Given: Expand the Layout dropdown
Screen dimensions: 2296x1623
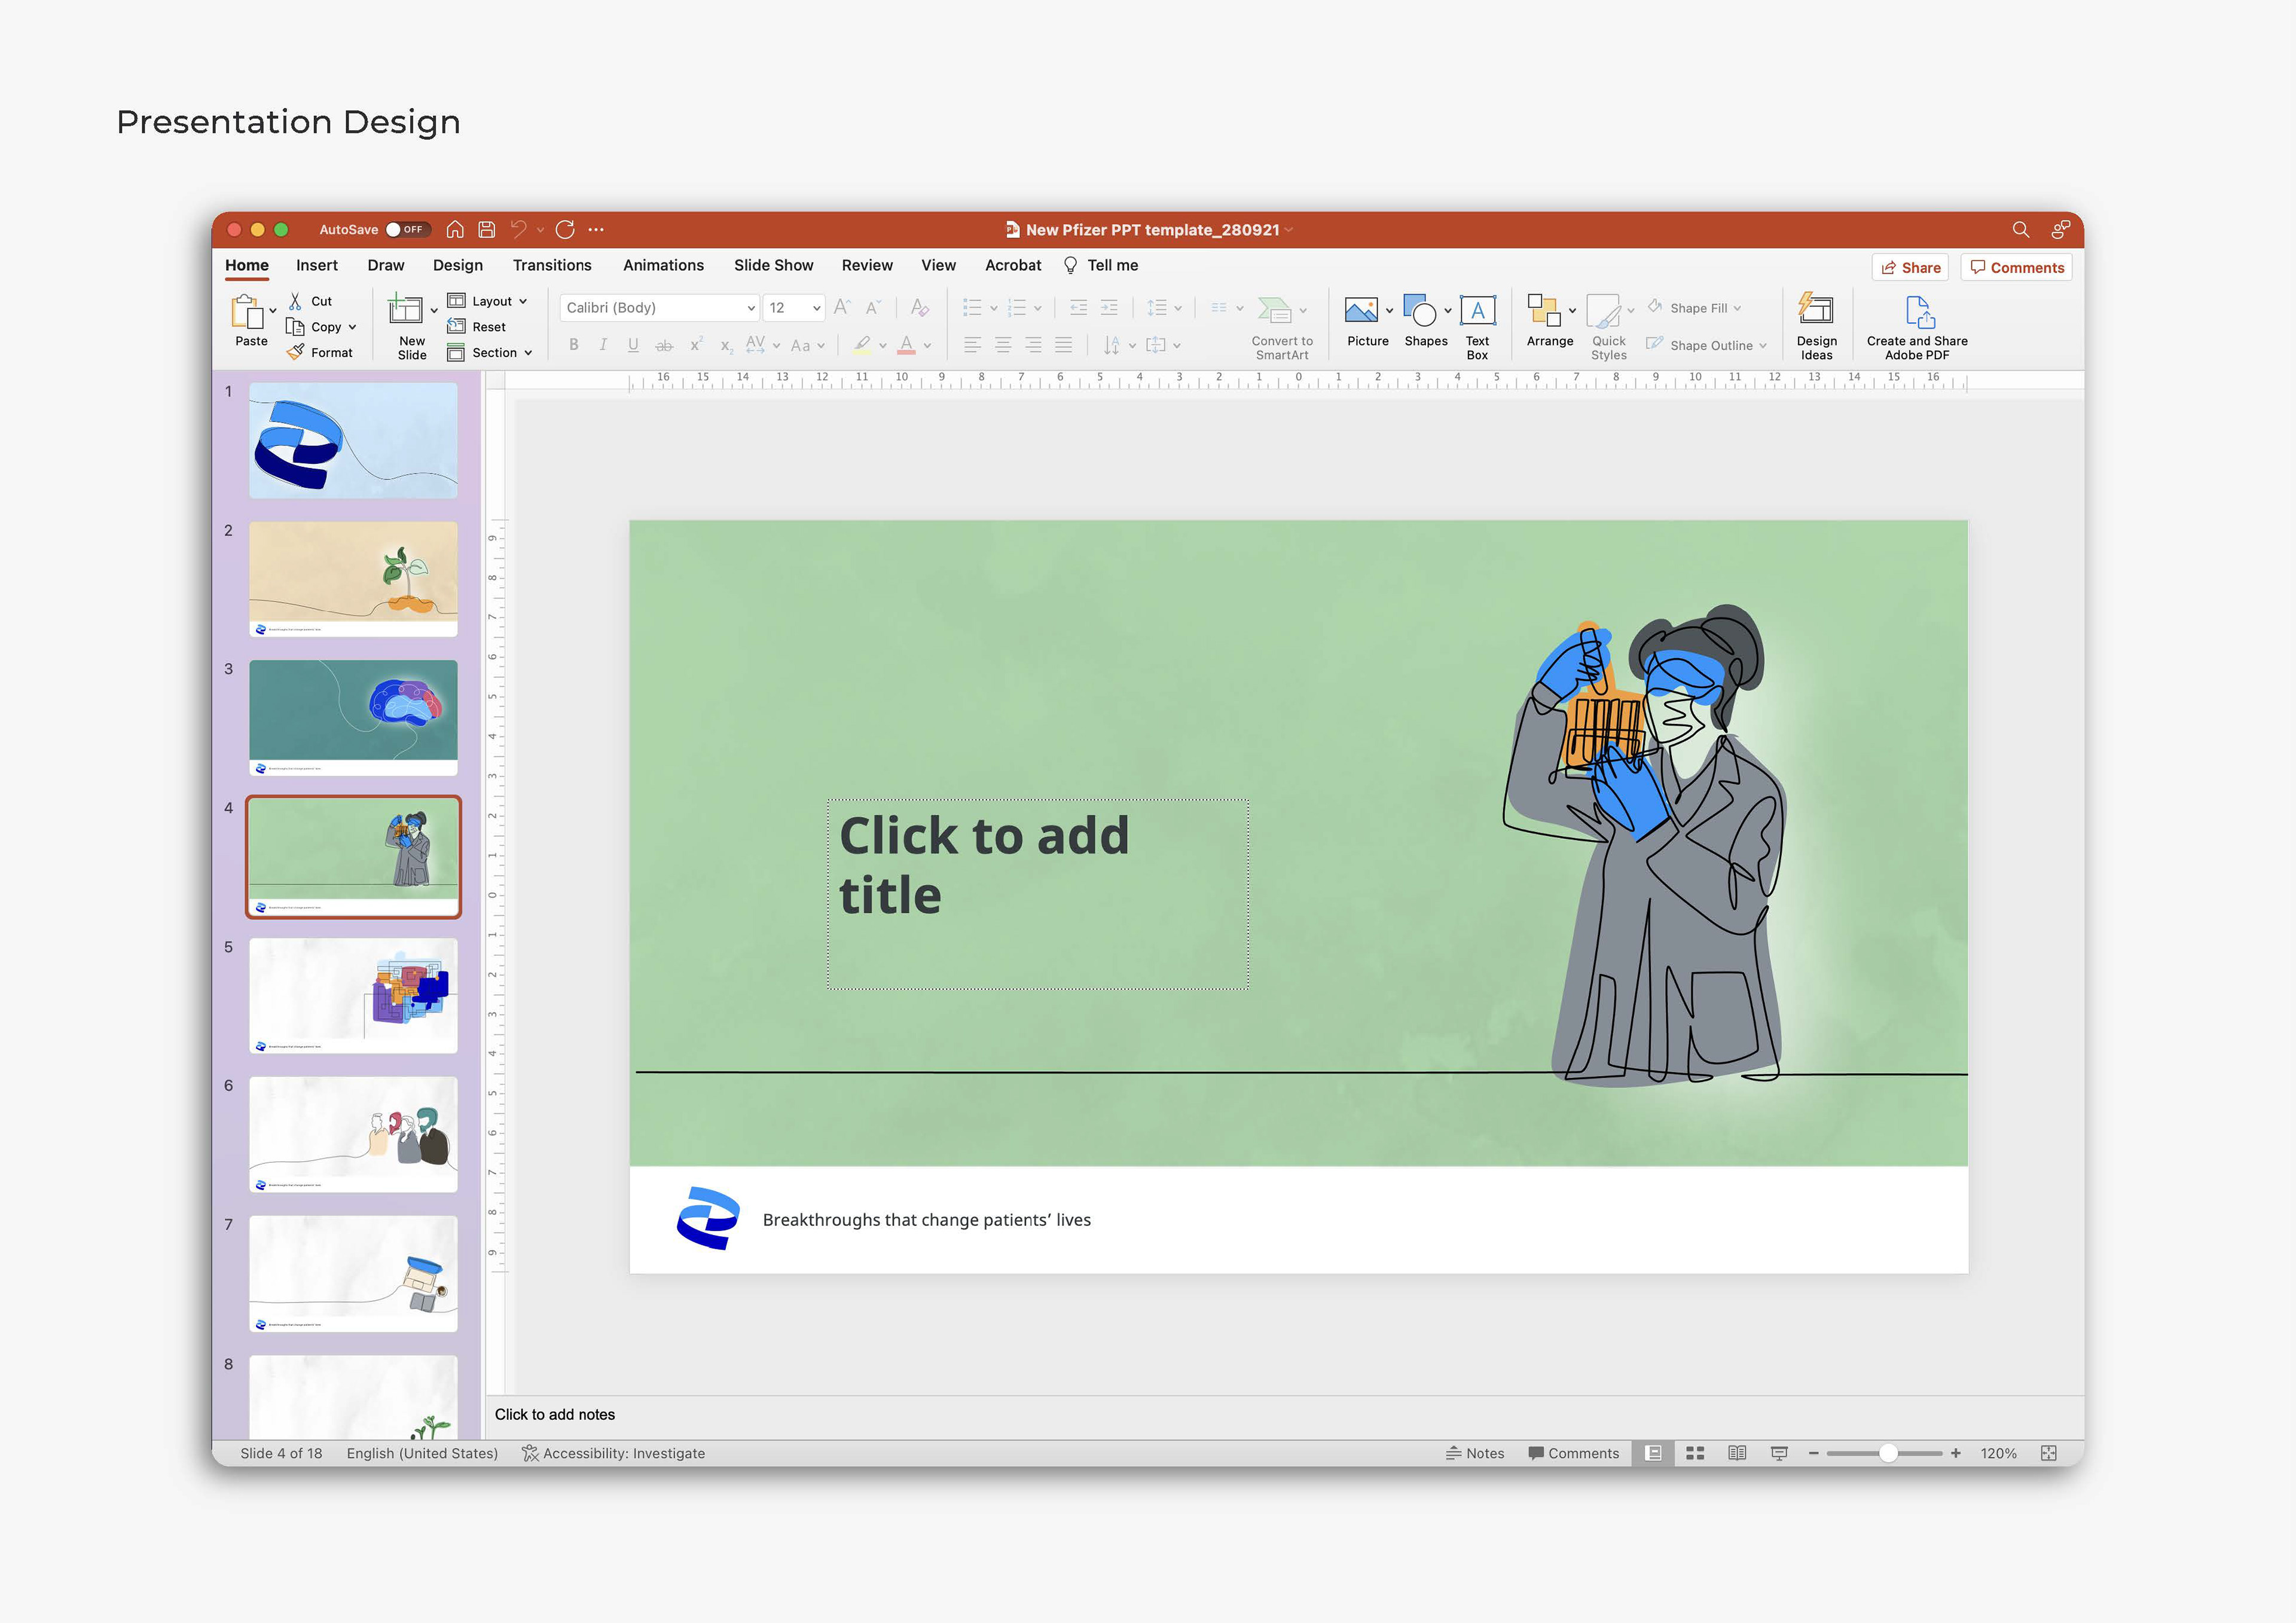Looking at the screenshot, I should (x=523, y=301).
